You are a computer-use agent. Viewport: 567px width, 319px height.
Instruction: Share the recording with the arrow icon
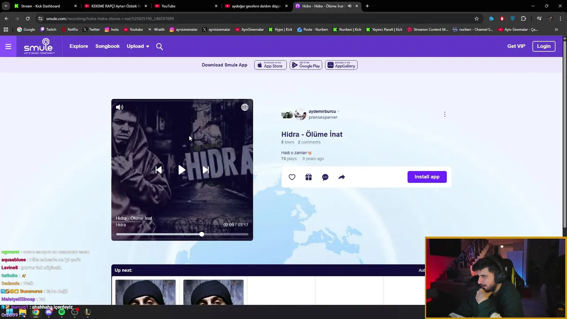tap(342, 177)
